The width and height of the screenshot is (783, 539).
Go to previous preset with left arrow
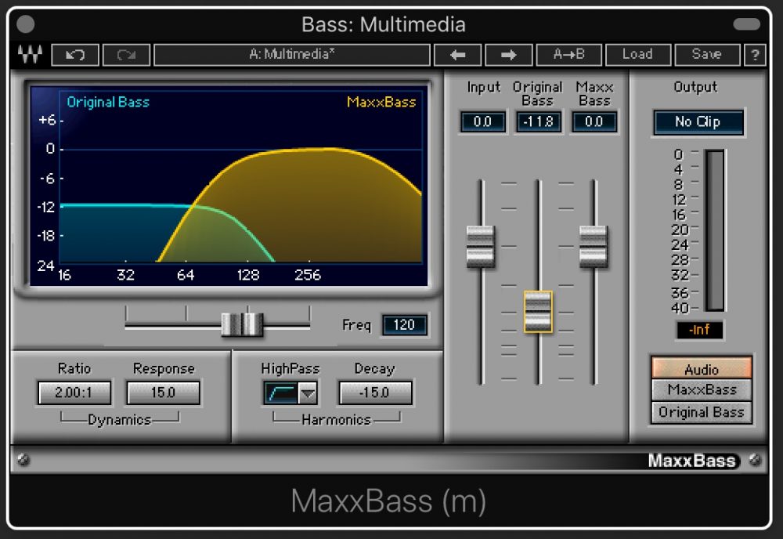[456, 55]
